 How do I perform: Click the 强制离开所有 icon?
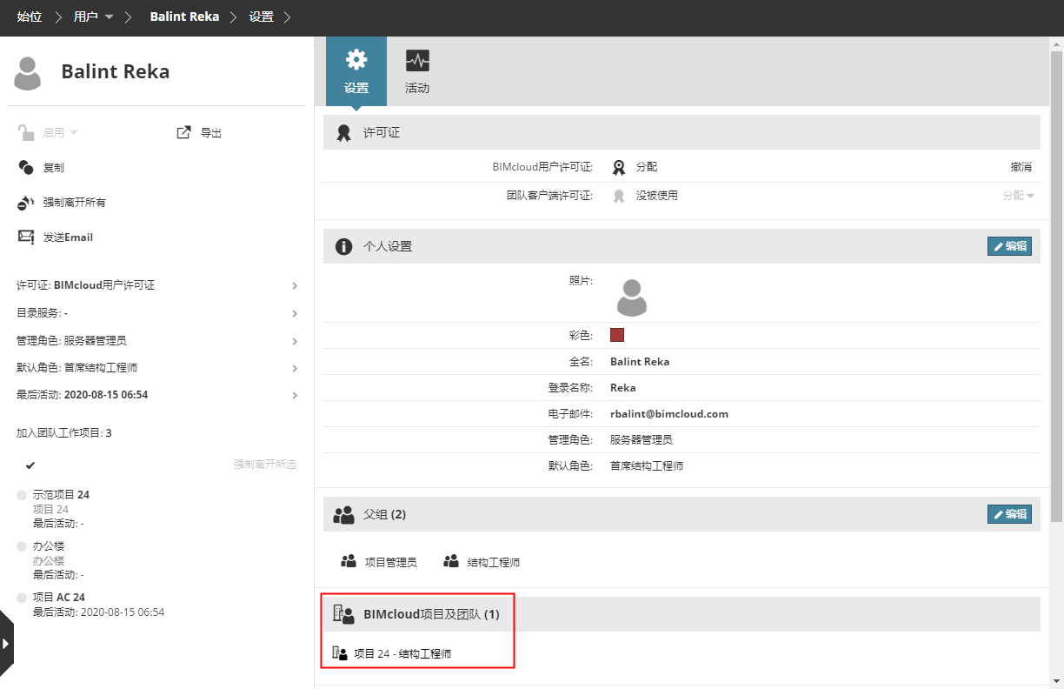[x=26, y=203]
